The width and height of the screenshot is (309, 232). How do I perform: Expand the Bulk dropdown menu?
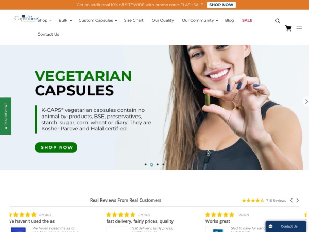pos(65,20)
